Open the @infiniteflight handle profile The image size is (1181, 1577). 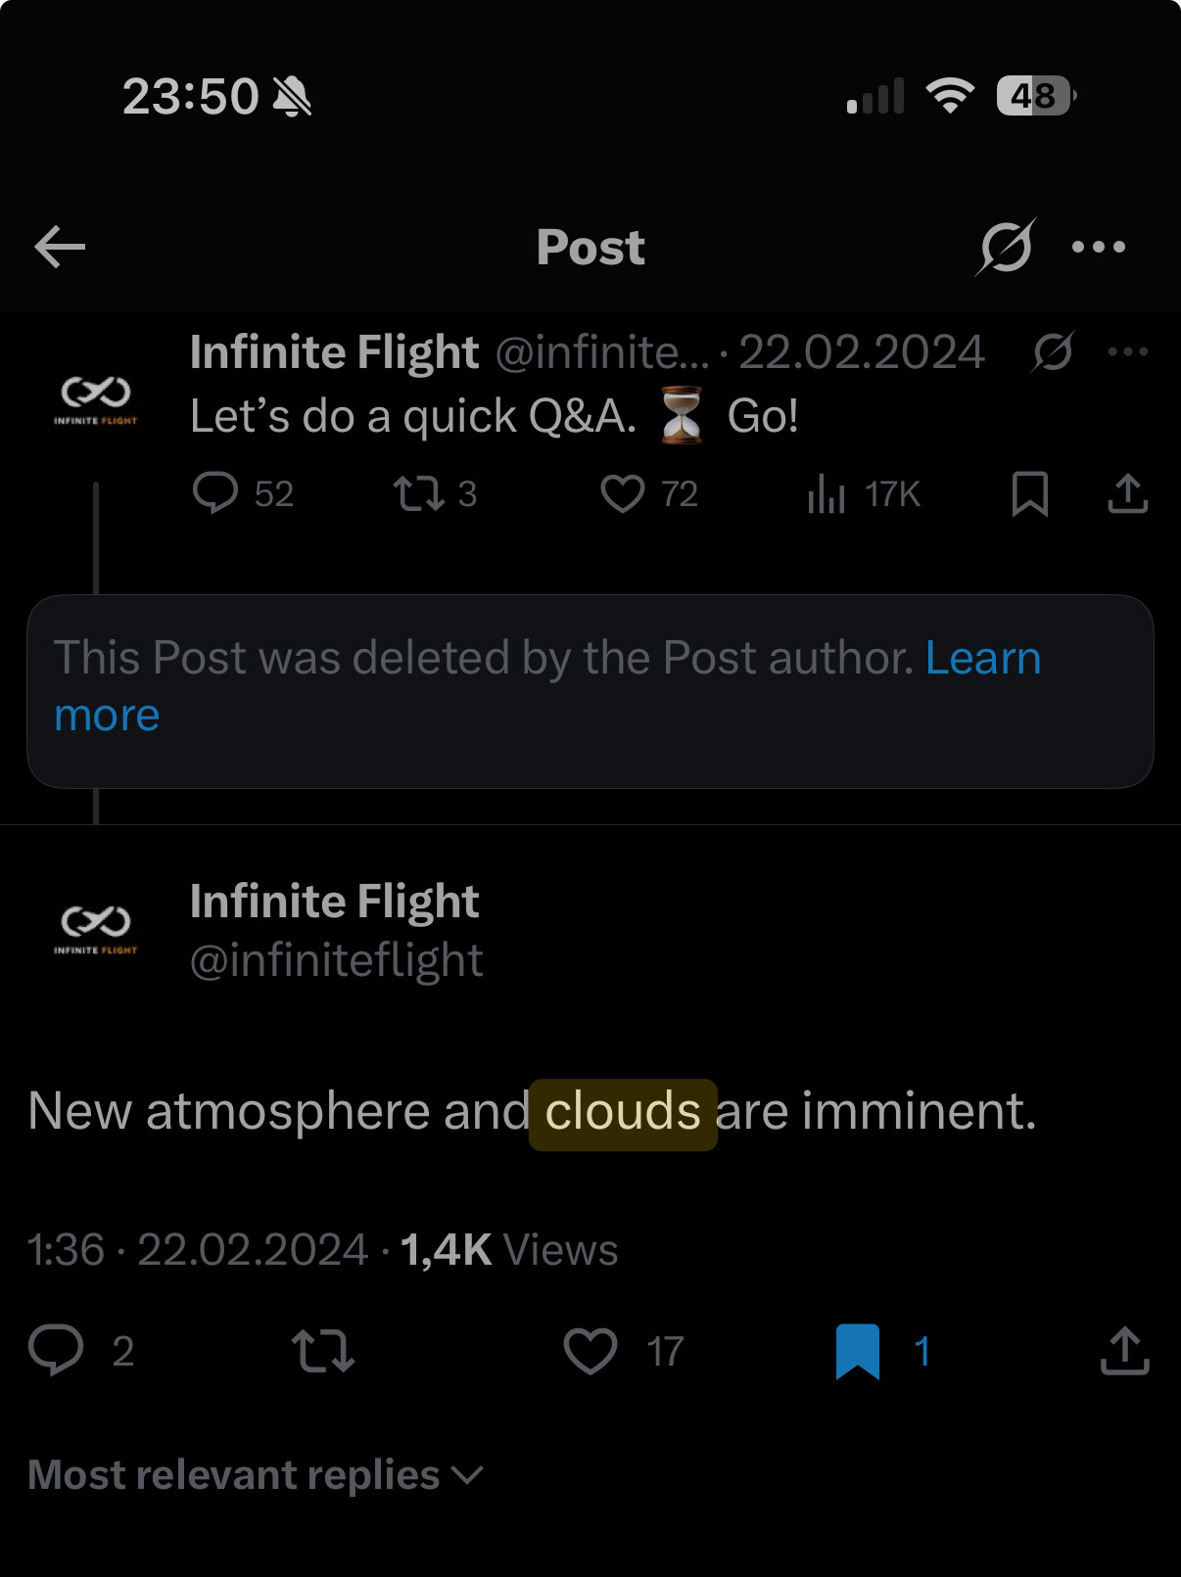tap(336, 961)
